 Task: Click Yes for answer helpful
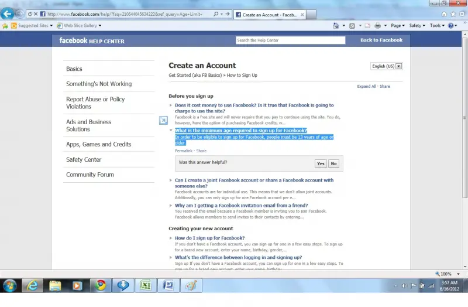pos(321,163)
